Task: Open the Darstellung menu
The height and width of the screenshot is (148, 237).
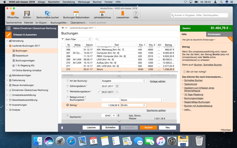Action: point(69,2)
